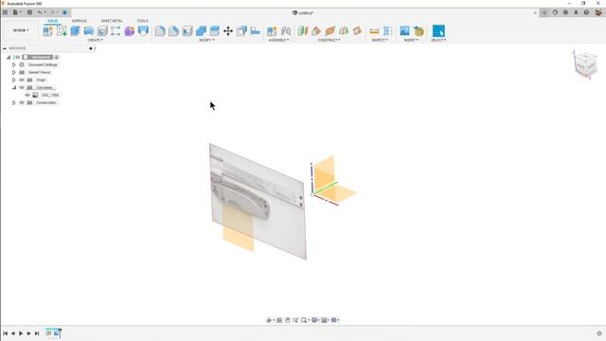606x341 pixels.
Task: Open the Modify dropdown menu
Action: pyautogui.click(x=206, y=40)
